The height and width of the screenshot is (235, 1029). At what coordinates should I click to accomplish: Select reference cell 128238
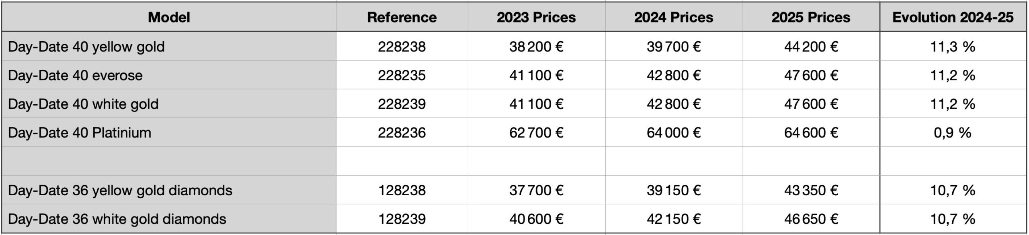[402, 190]
